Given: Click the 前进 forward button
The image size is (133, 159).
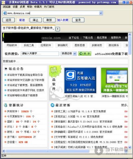Looking at the screenshot, I should (22, 20).
